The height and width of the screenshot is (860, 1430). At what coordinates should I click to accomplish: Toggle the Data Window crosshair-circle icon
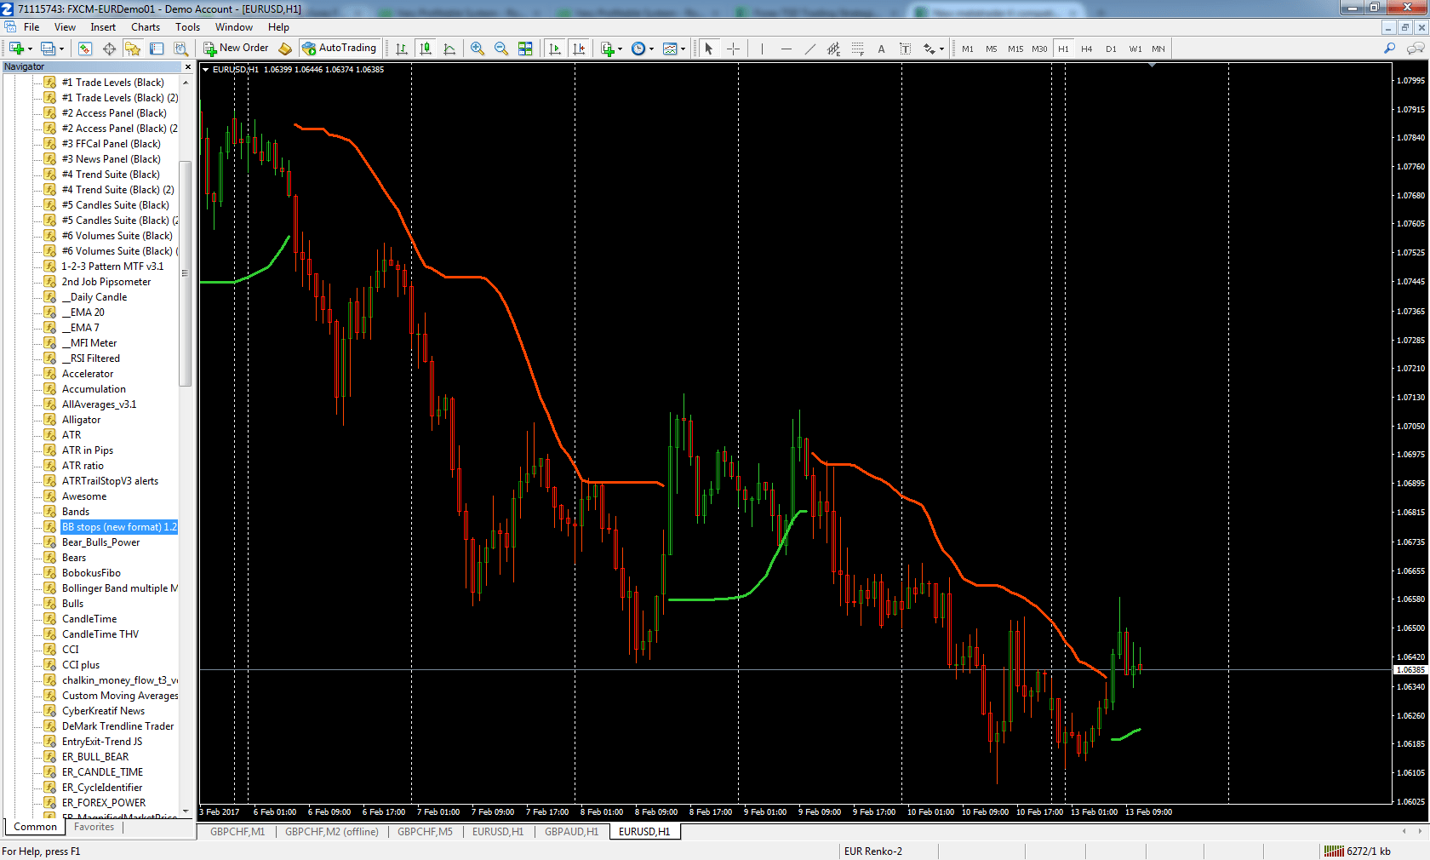coord(109,49)
